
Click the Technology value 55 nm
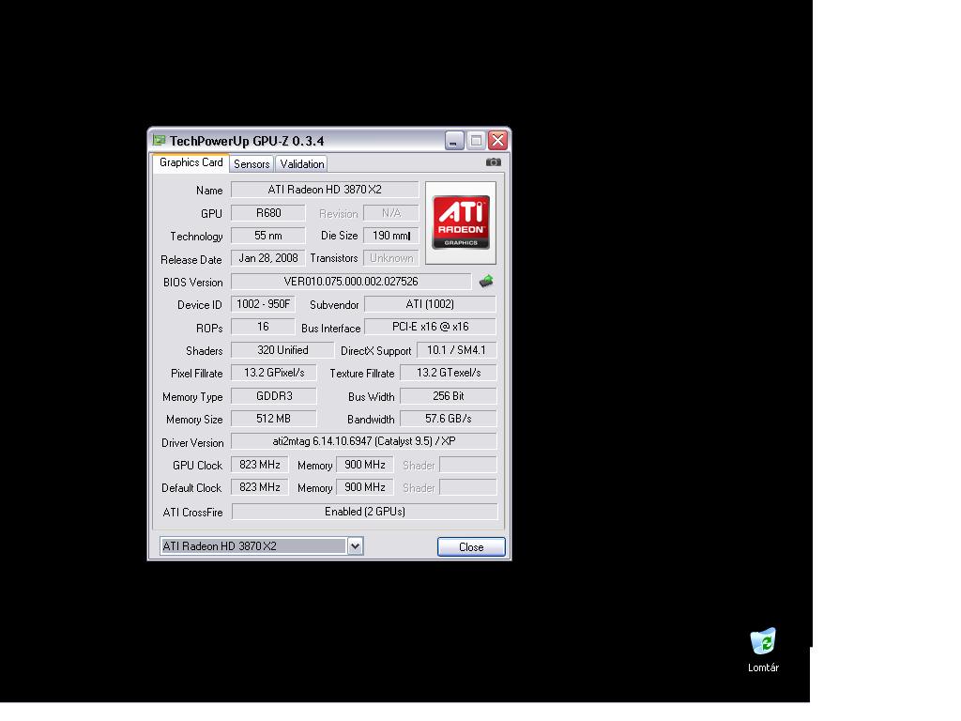tap(267, 236)
